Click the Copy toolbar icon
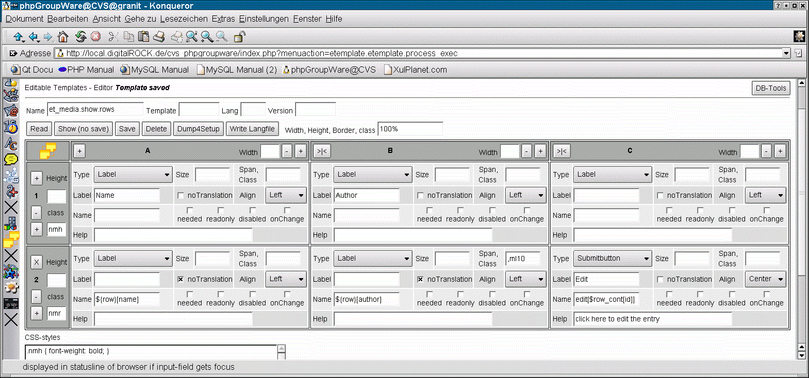Viewport: 809px width, 378px height. pos(128,37)
